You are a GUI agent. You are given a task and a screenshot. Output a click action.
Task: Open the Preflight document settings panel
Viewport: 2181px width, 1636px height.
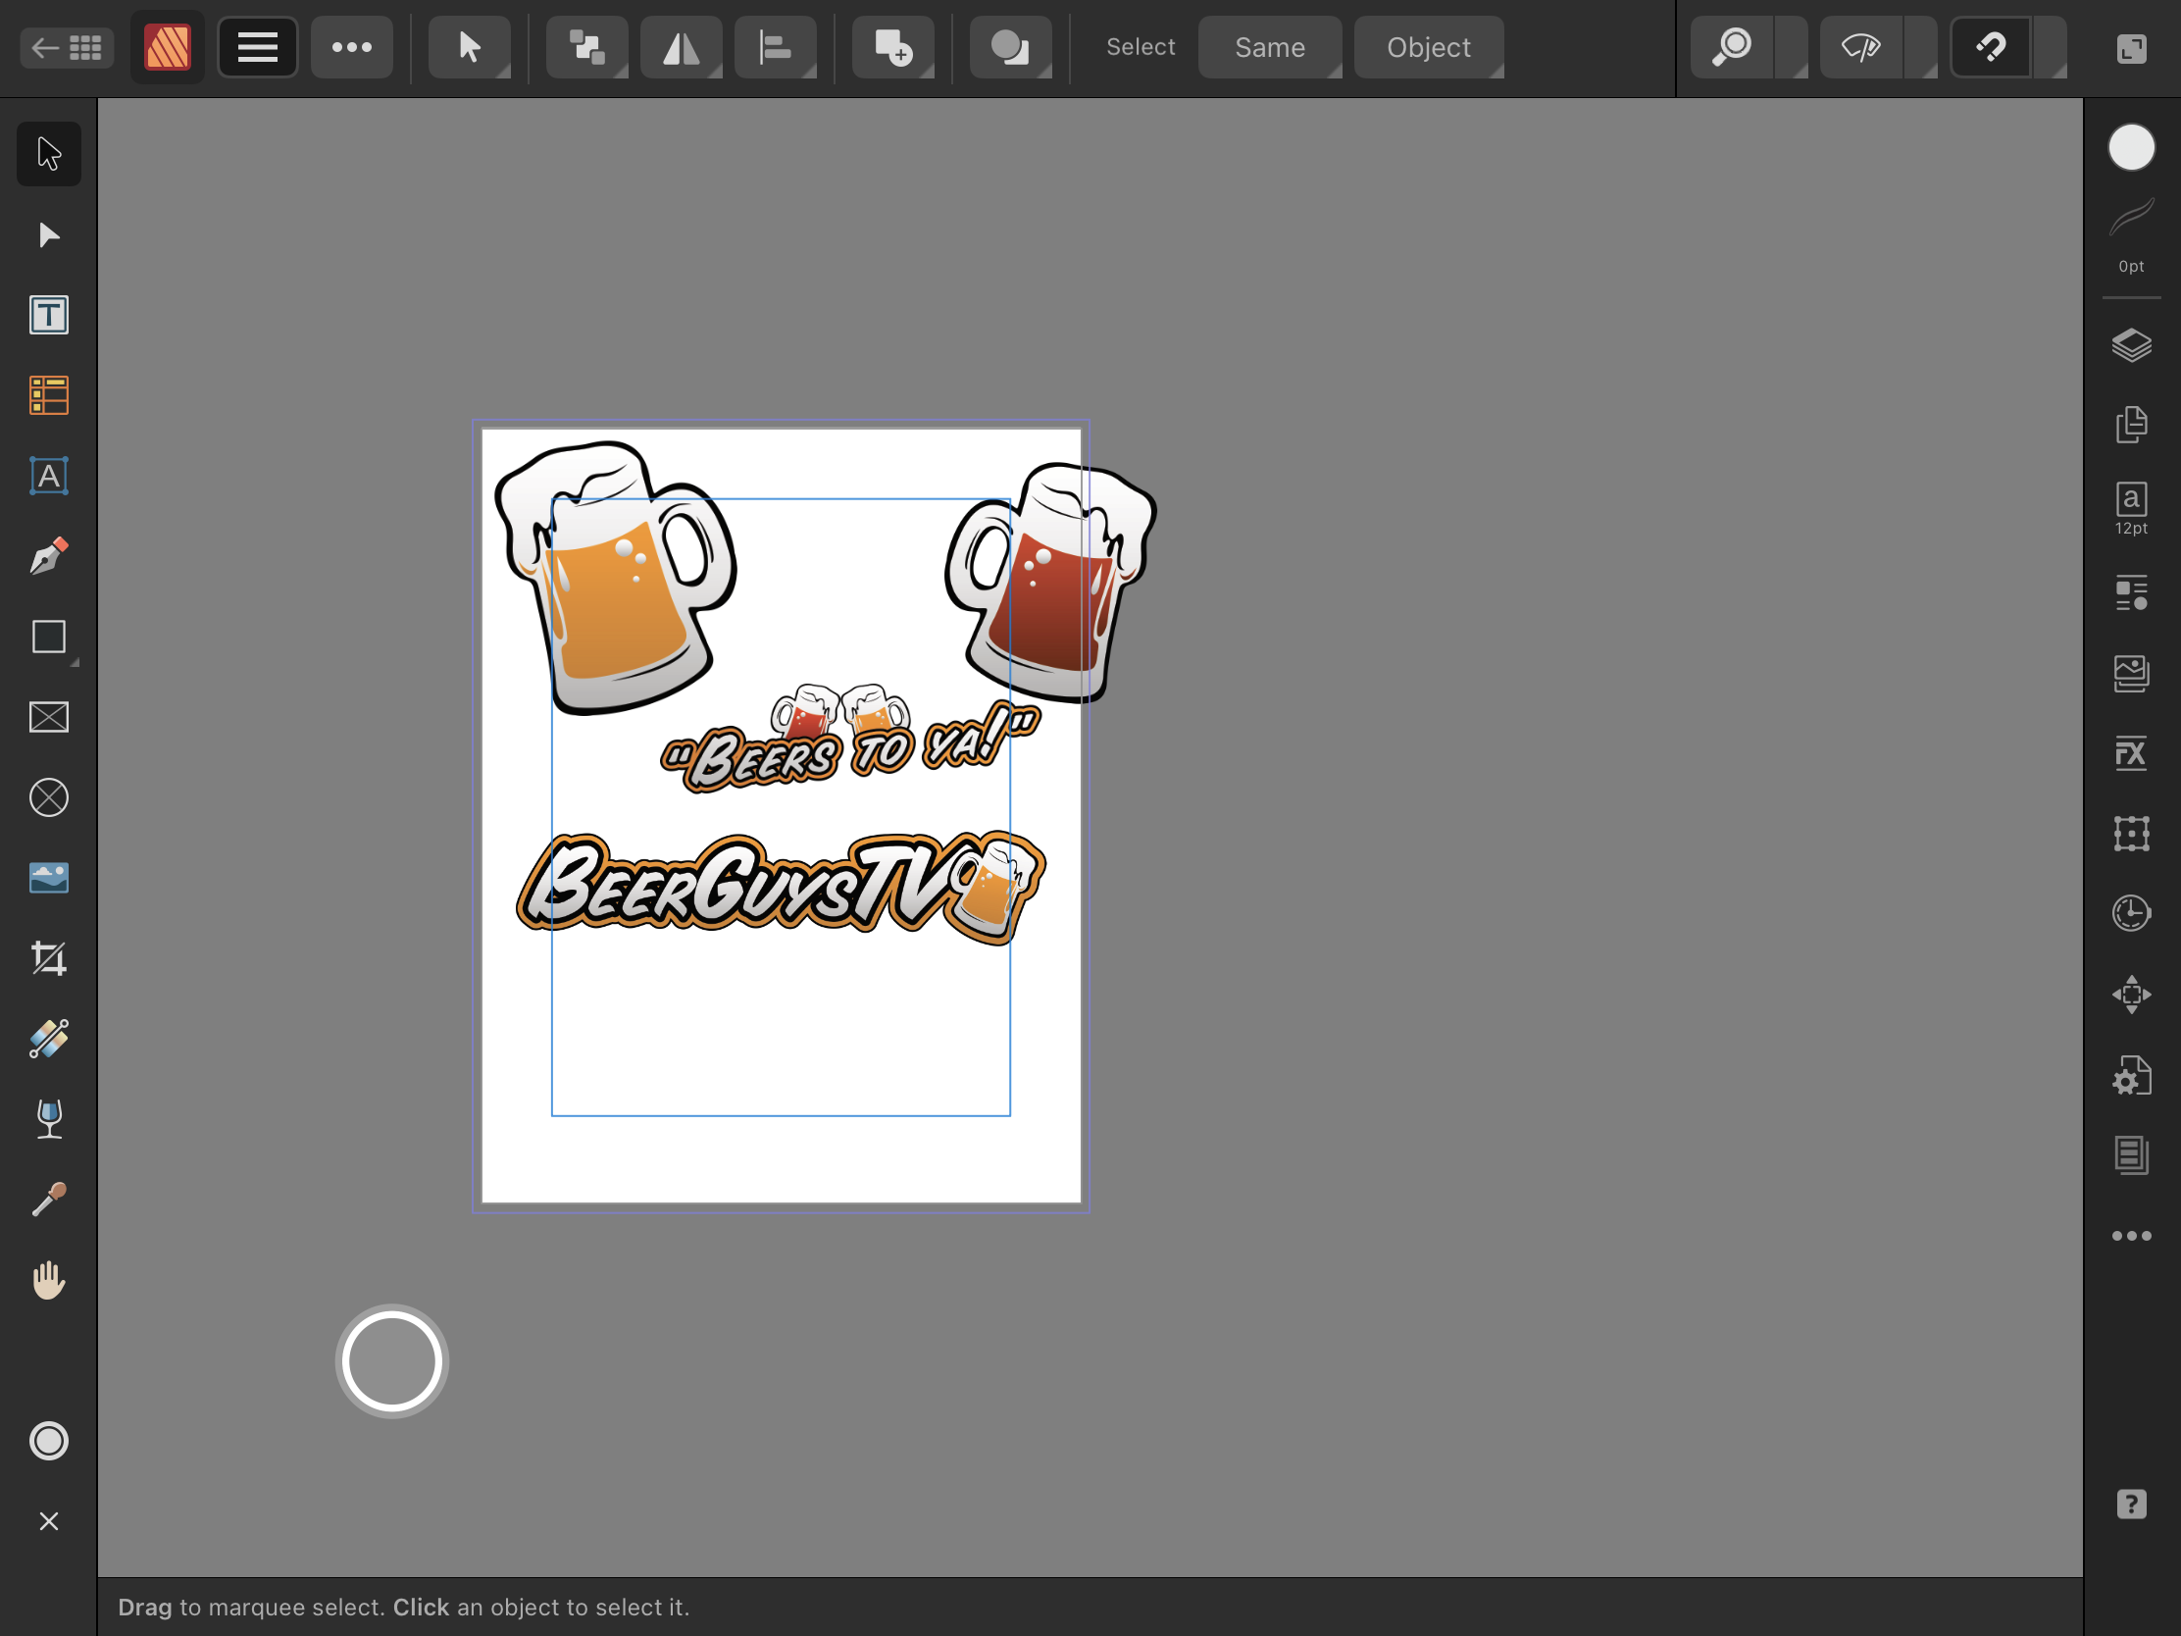pos(2131,1075)
